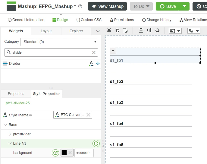
Task: Go to General Information tab
Action: (26, 20)
